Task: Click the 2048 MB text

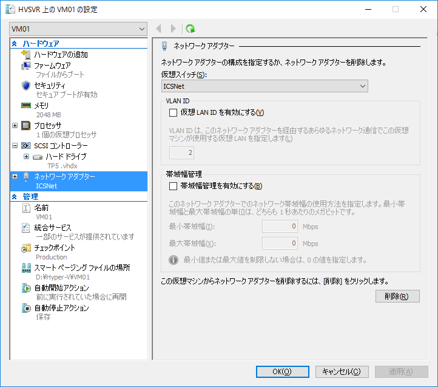Action: [49, 115]
